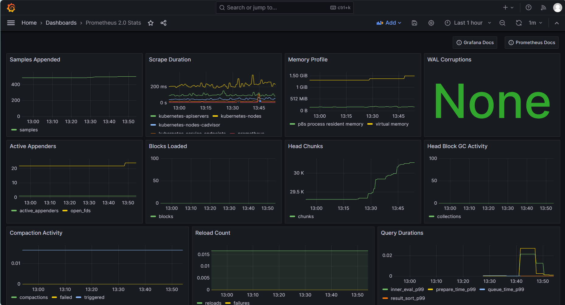Star the Prometheus 2.0 Stats dashboard
This screenshot has height=305, width=565.
pyautogui.click(x=151, y=23)
